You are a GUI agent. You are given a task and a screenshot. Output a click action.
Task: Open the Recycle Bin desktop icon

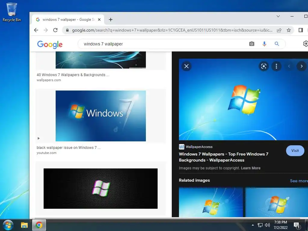(x=11, y=12)
